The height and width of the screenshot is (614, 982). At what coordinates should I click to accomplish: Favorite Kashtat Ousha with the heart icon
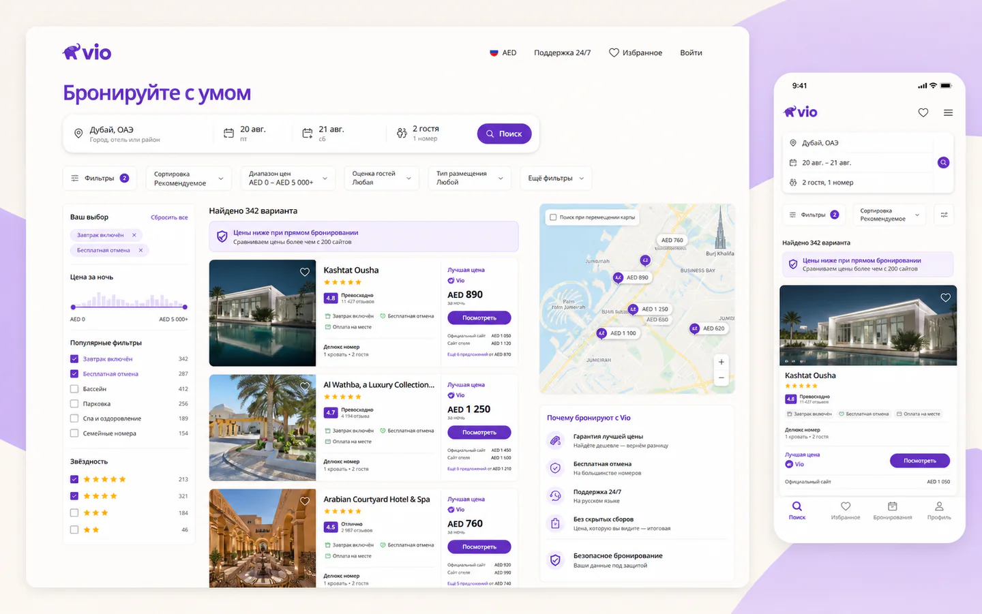pos(305,272)
